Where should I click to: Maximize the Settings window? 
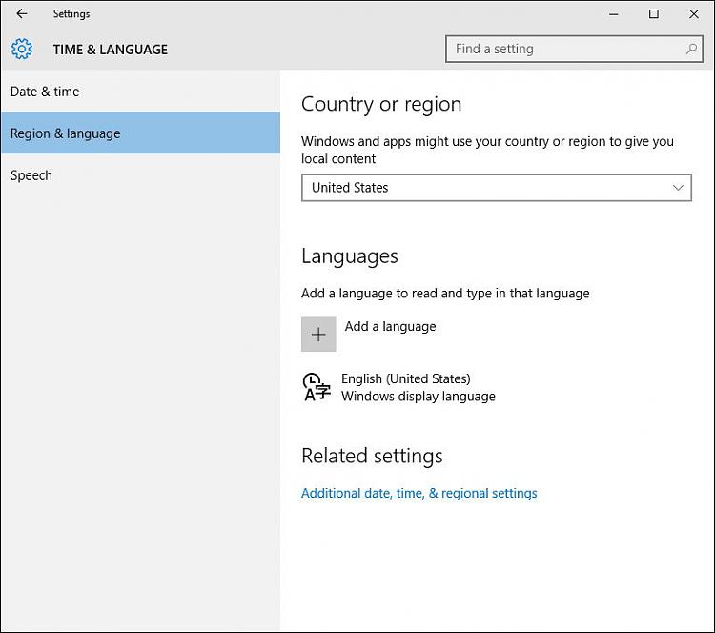[653, 14]
